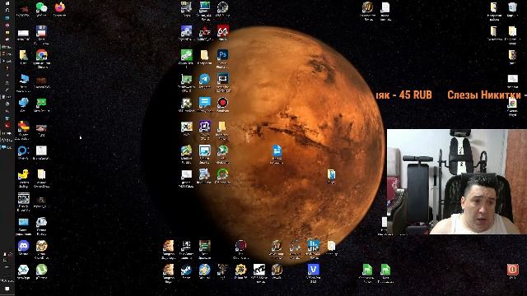Open the portrait game icon left of Steam
The width and height of the screenshot is (527, 296).
tap(168, 270)
